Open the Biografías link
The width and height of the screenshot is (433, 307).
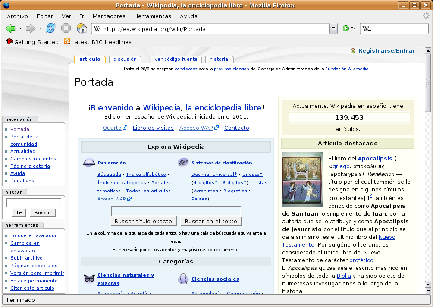(235, 191)
